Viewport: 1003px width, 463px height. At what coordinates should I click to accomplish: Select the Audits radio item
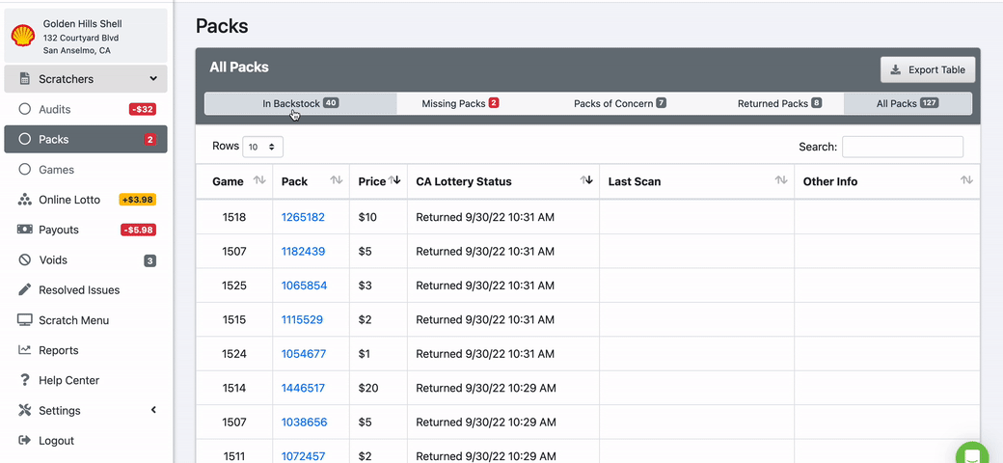click(25, 109)
